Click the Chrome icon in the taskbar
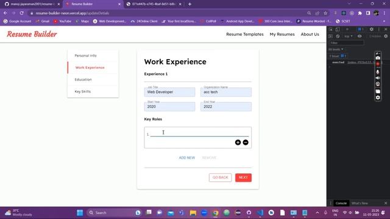Viewport: 390px width, 219px height. click(215, 213)
